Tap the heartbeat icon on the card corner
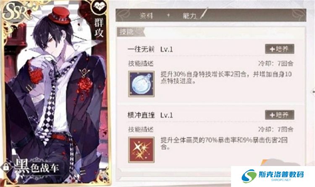The image size is (315, 187). click(99, 8)
